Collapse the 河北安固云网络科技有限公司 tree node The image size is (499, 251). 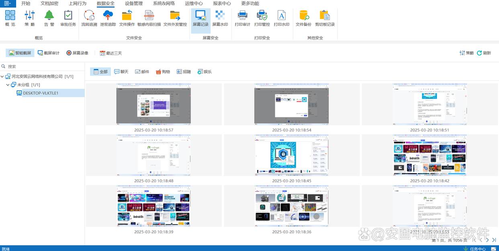[x=2, y=77]
